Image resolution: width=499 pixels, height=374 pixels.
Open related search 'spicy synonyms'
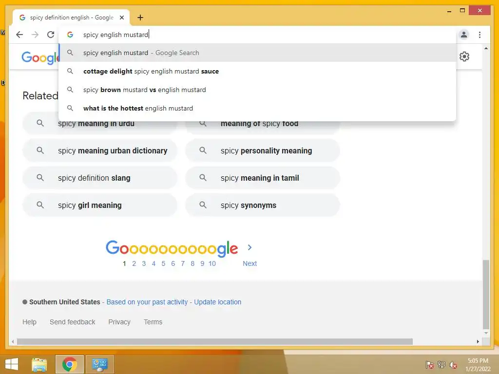[263, 205]
